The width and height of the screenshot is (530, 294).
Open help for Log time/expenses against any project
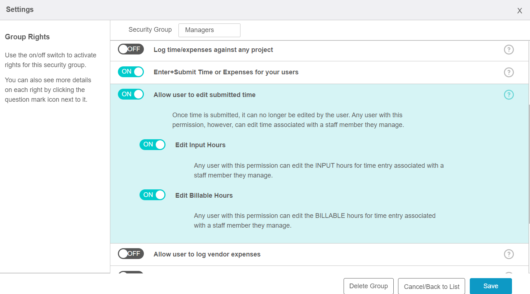click(x=509, y=49)
